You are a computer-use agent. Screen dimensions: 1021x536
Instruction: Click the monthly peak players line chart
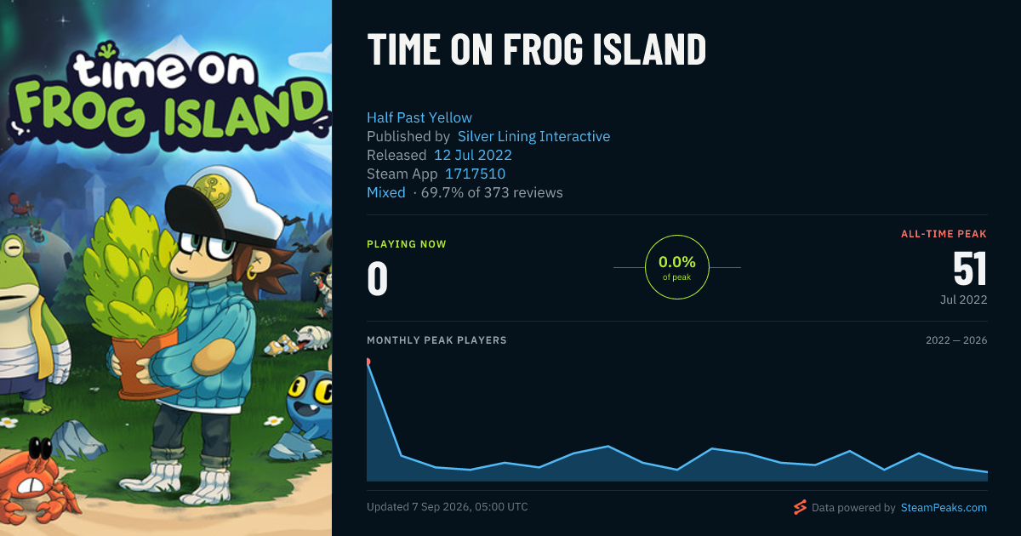click(x=677, y=419)
